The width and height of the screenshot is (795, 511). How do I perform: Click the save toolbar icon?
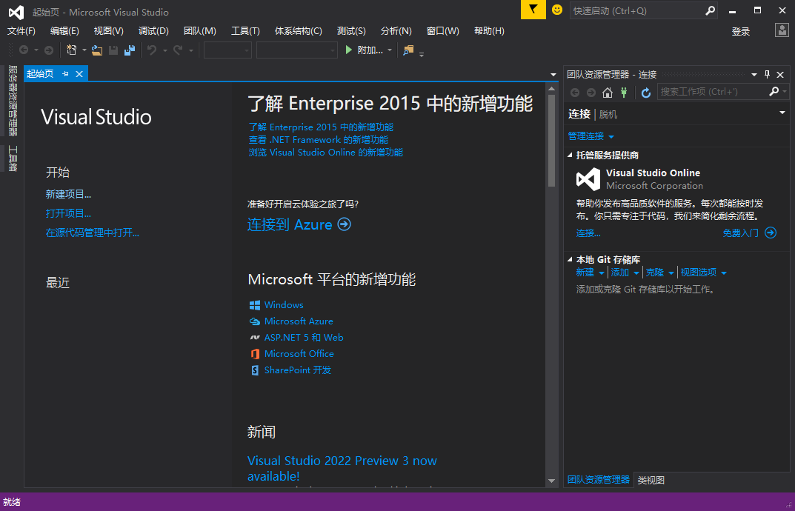click(113, 50)
